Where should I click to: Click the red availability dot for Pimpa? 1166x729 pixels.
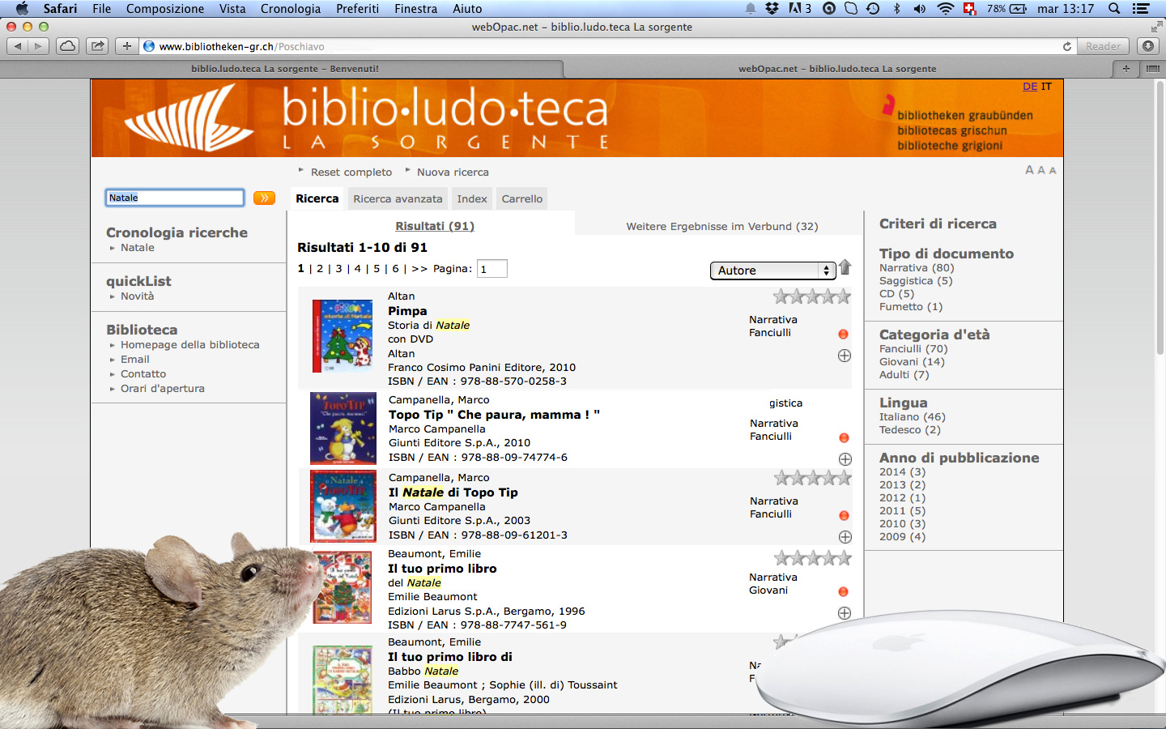(x=843, y=334)
